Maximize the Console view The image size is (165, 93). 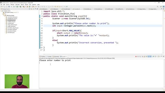coord(164,57)
